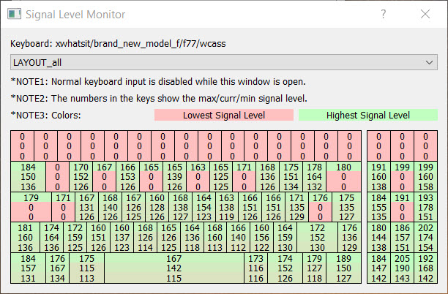The height and width of the screenshot is (294, 448).
Task: Select the key showing 164 / 154 / 123
Action: point(204,207)
